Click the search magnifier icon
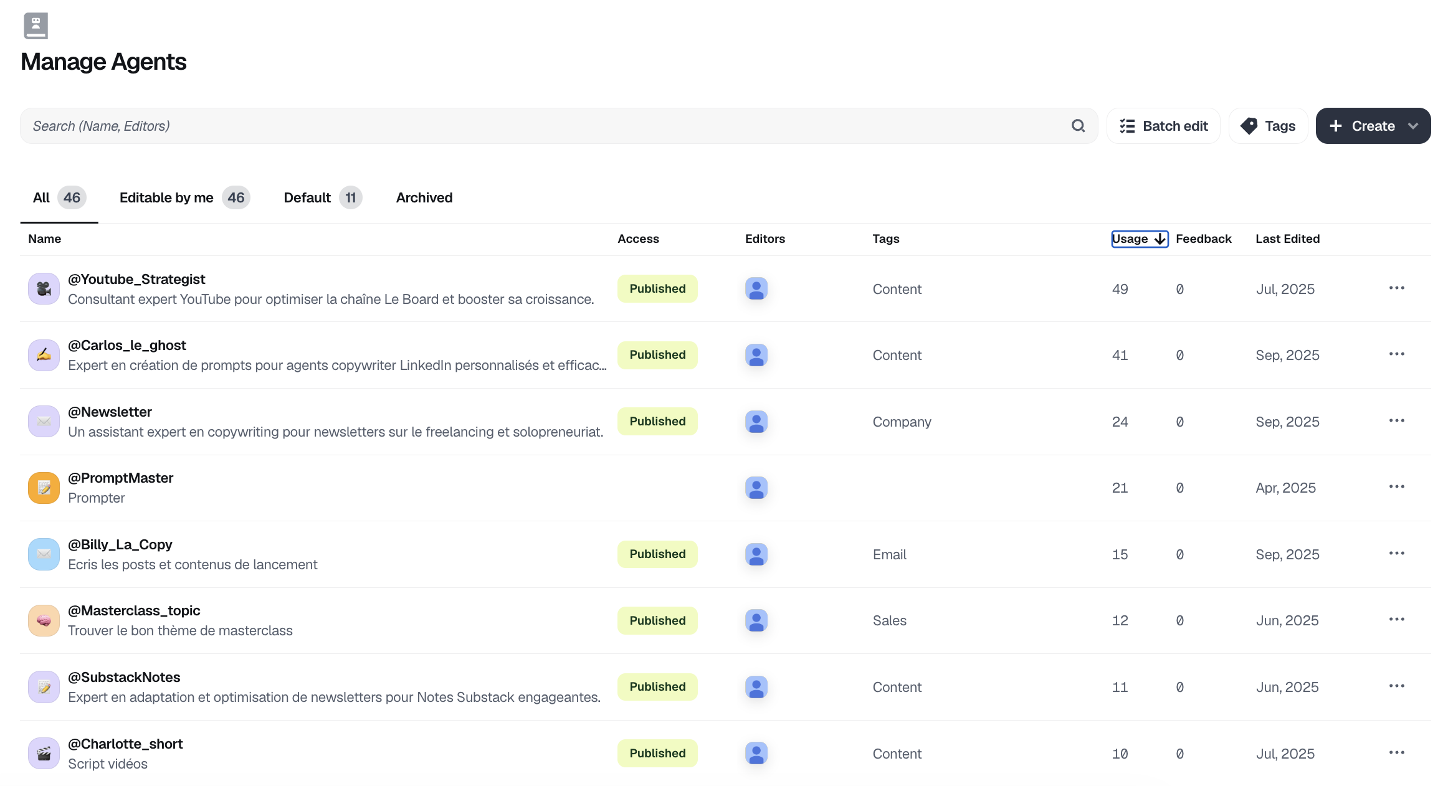Viewport: 1448px width, 786px height. (1078, 126)
